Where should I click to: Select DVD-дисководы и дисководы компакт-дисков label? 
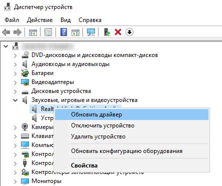click(x=94, y=55)
